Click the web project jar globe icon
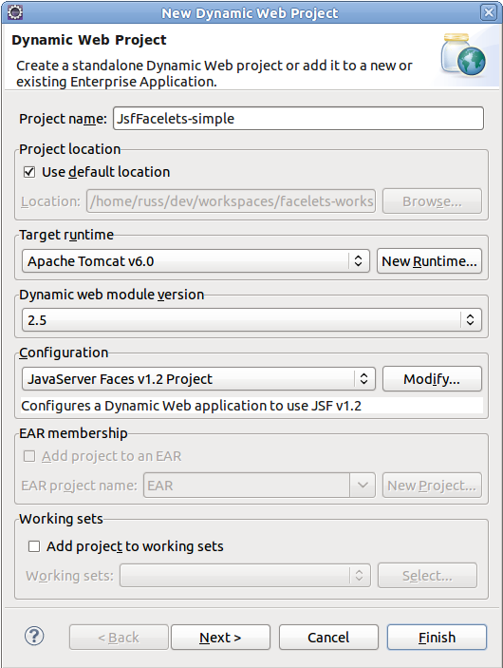Image resolution: width=503 pixels, height=668 pixels. pos(463,54)
